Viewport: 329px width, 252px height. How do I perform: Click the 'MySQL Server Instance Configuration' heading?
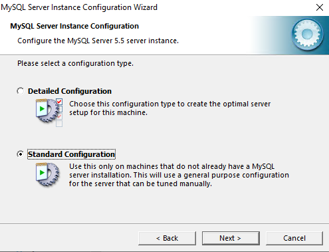coord(74,26)
